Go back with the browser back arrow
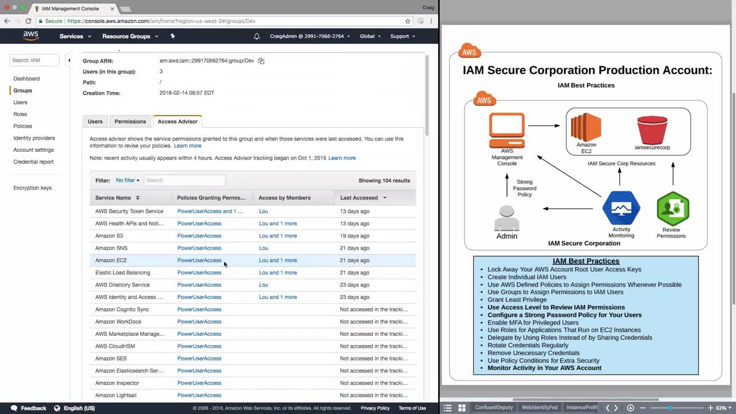 point(7,21)
